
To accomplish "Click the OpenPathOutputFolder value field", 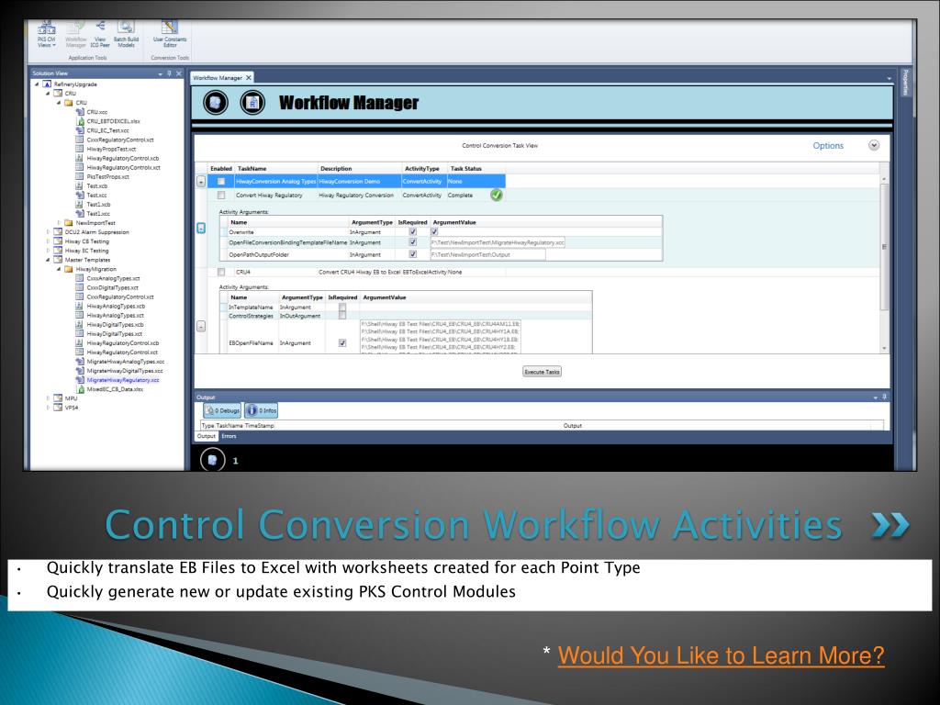I will tap(487, 254).
